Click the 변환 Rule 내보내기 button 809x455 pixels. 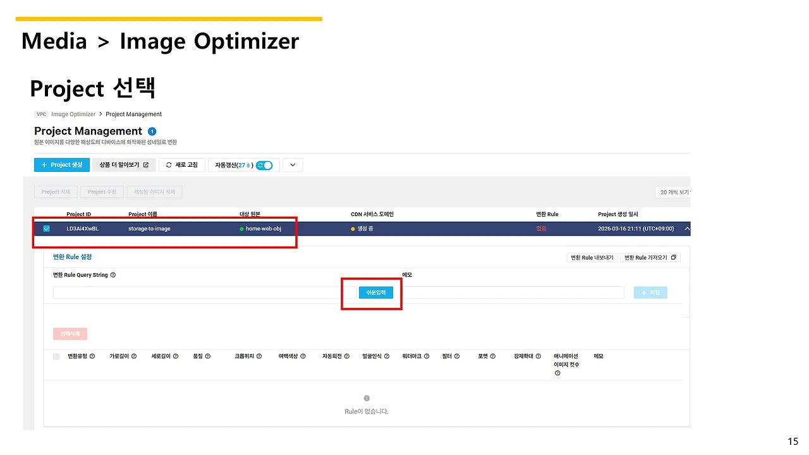592,257
